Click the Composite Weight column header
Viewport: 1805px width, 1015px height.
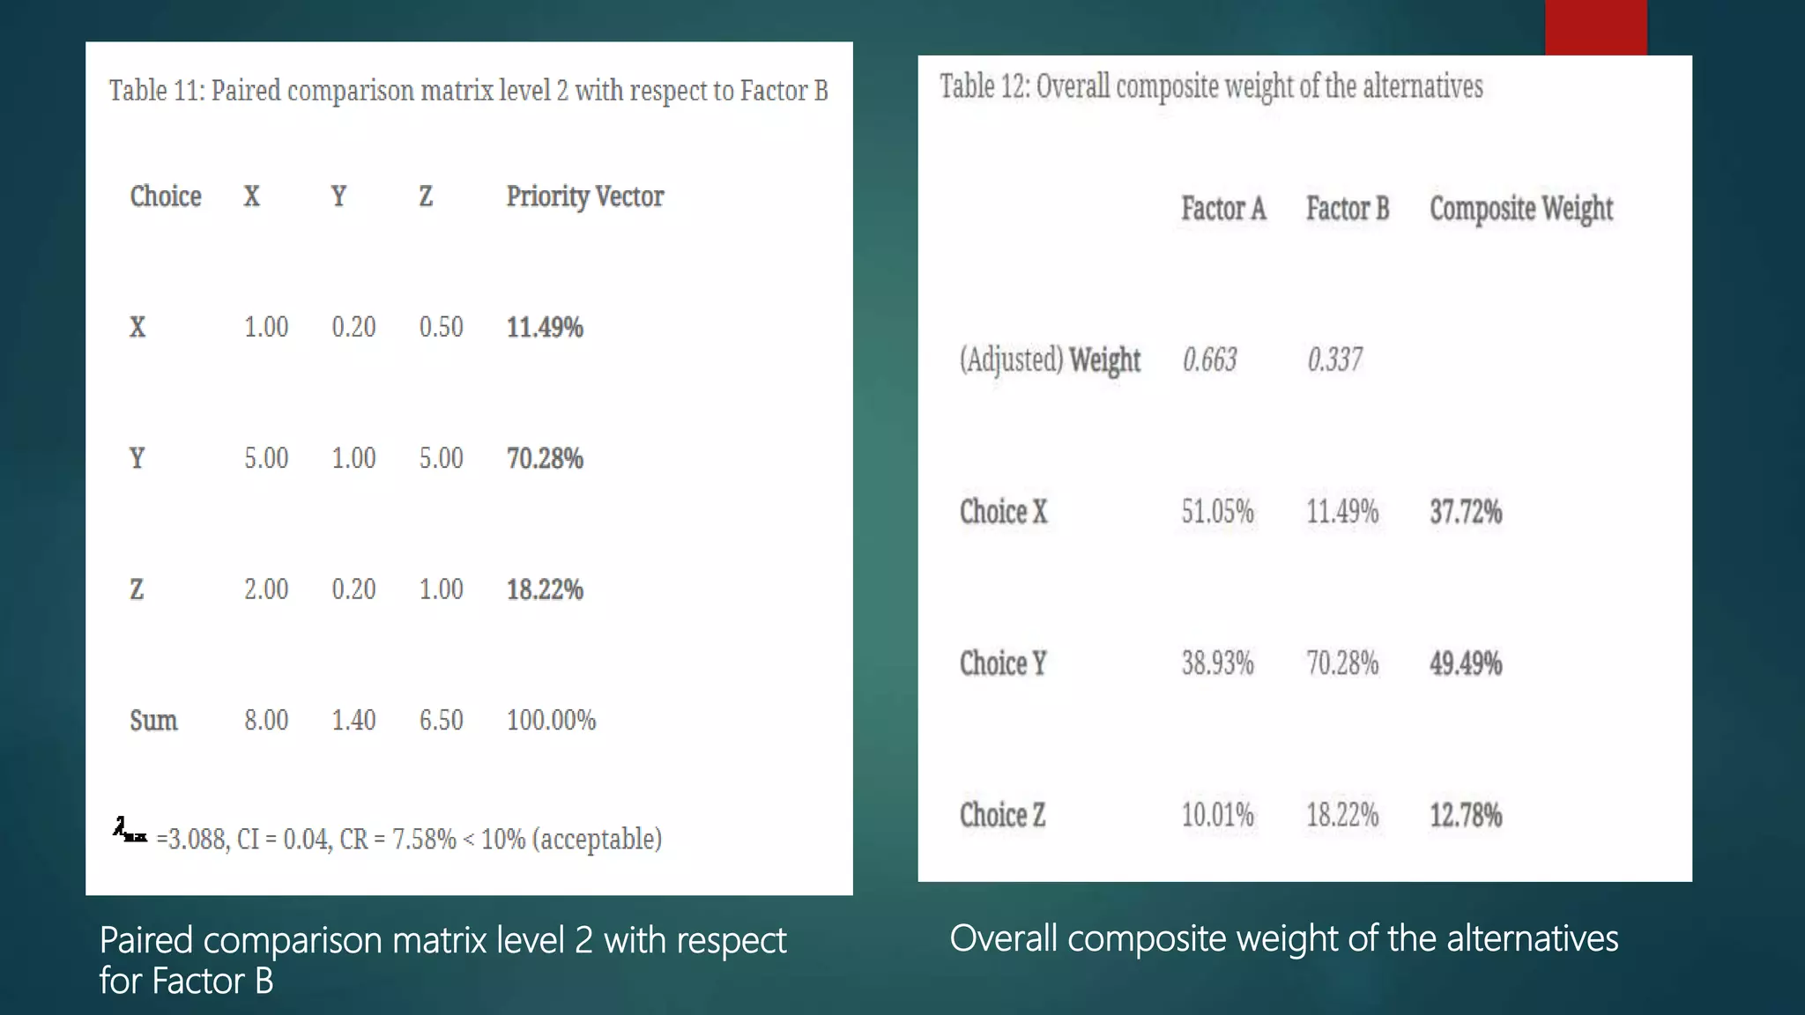coord(1520,209)
